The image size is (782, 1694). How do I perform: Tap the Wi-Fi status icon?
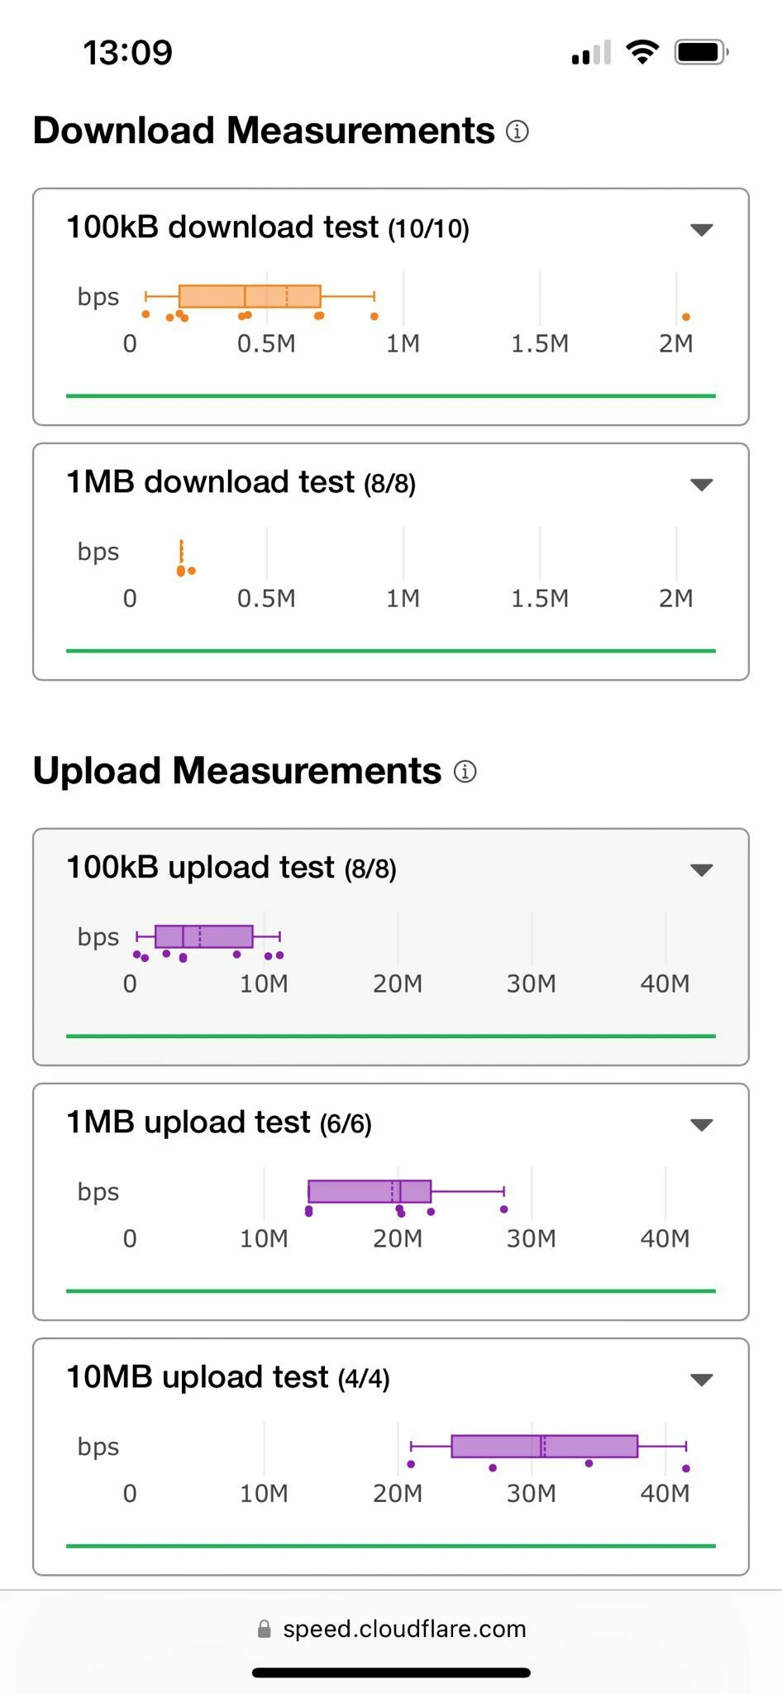point(642,52)
